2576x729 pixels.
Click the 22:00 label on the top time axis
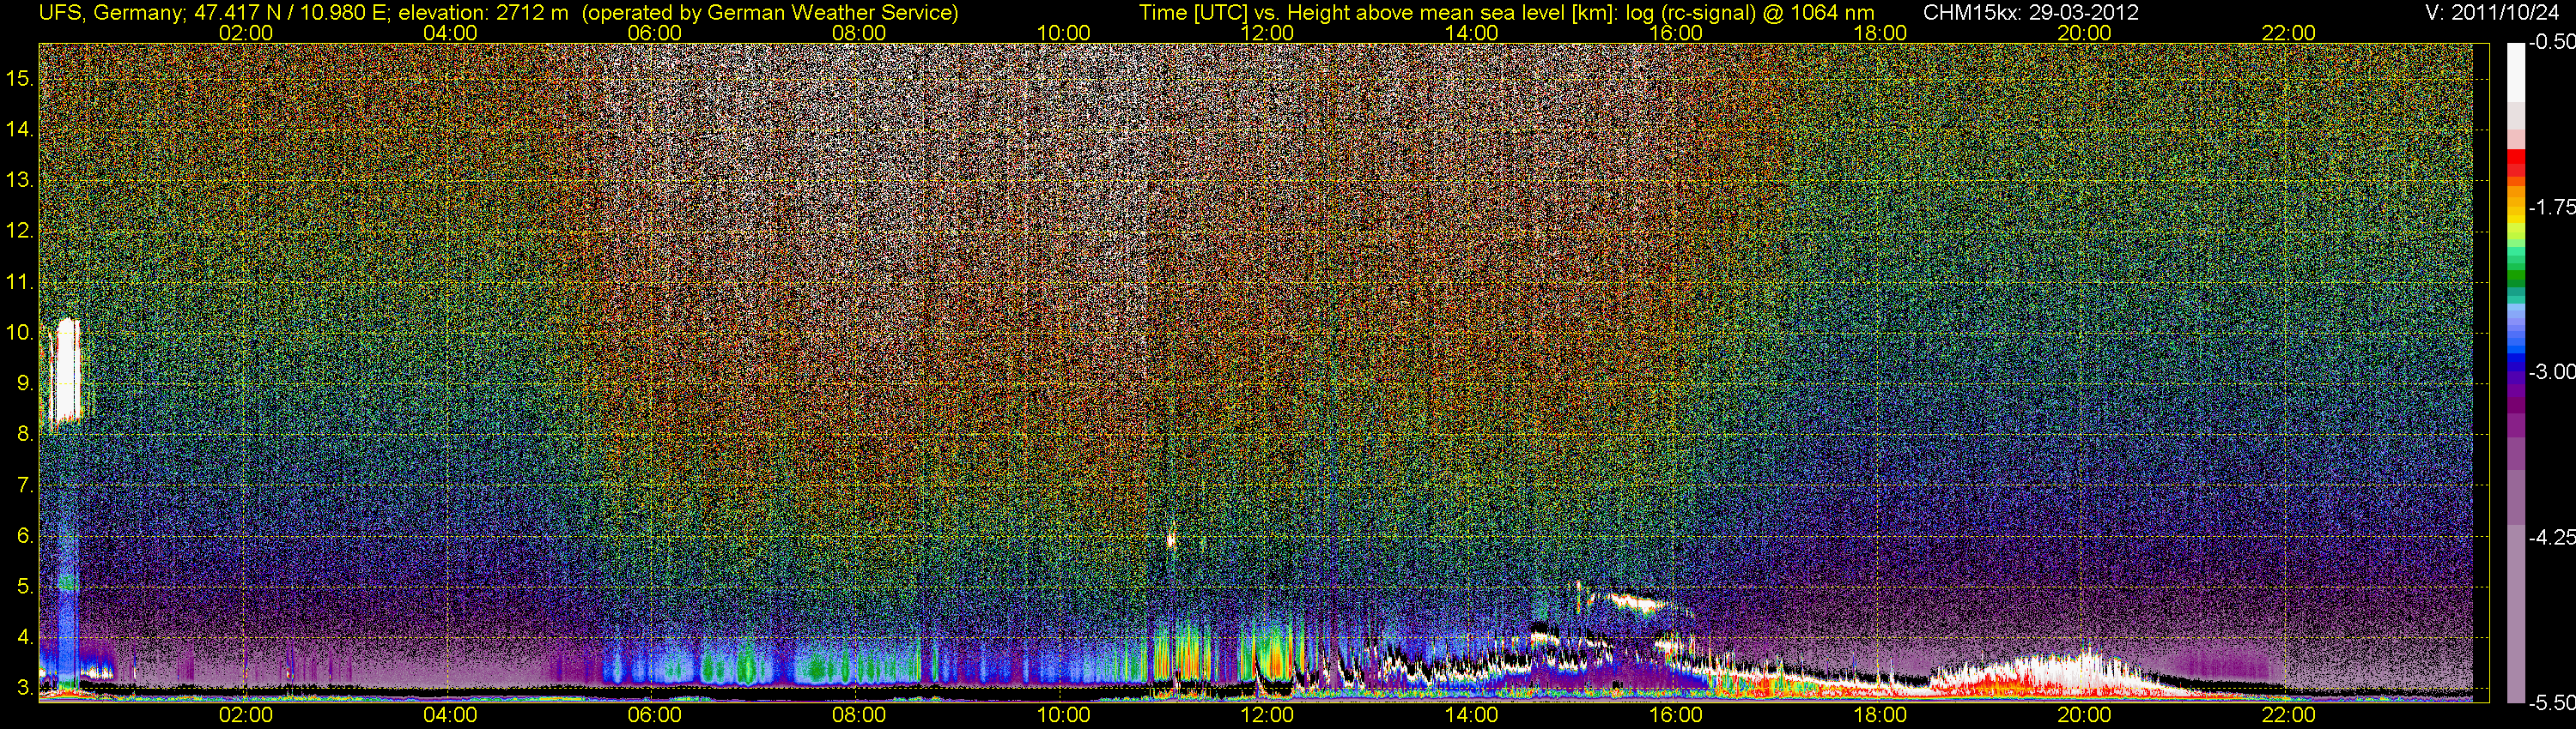2289,33
